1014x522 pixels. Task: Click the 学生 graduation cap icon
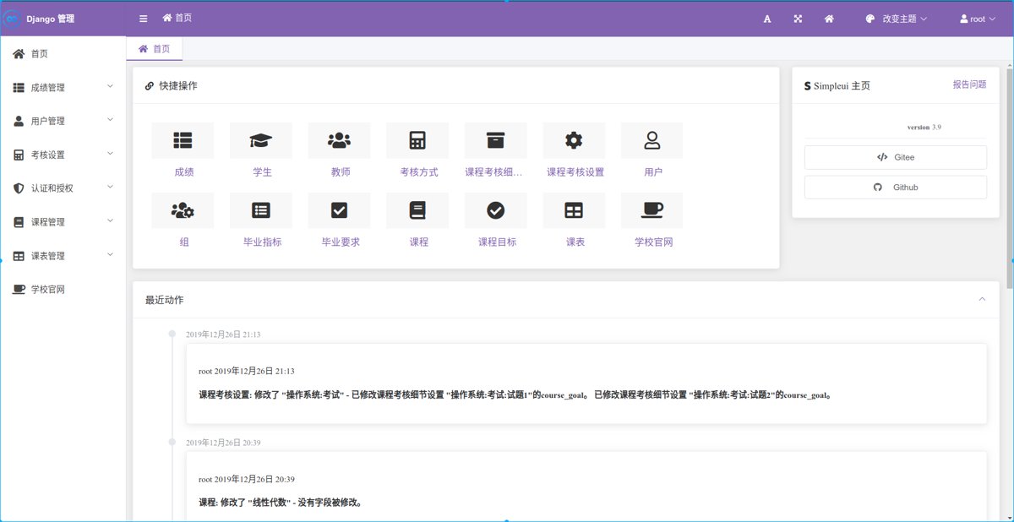click(261, 140)
